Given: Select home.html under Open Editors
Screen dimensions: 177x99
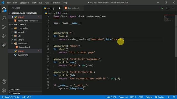Looking at the screenshot, I should (25, 21).
